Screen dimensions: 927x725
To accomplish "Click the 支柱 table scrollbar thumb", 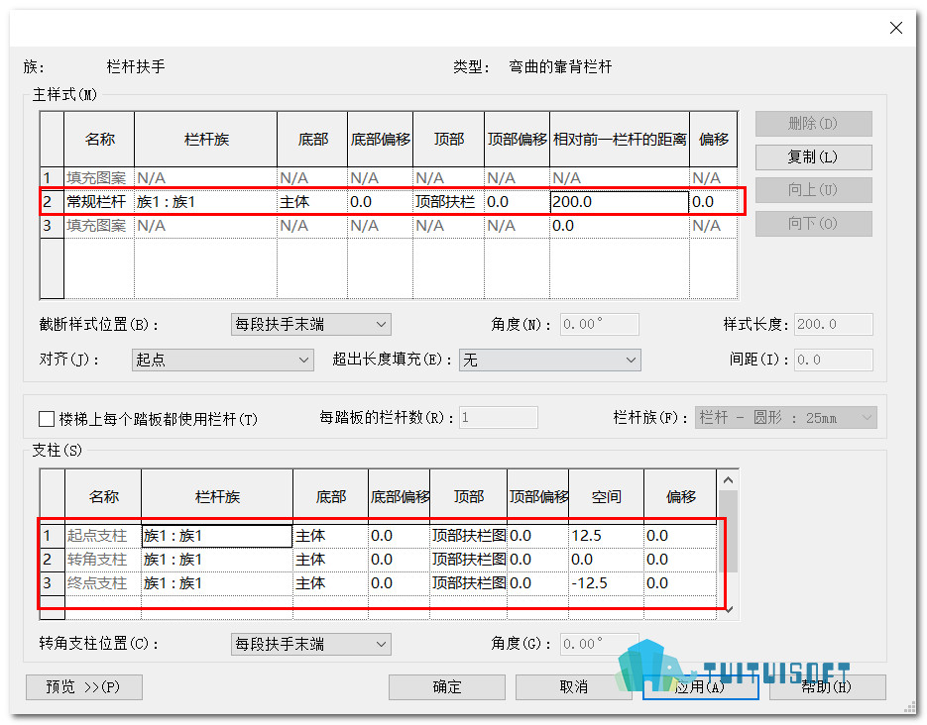I will (x=729, y=531).
